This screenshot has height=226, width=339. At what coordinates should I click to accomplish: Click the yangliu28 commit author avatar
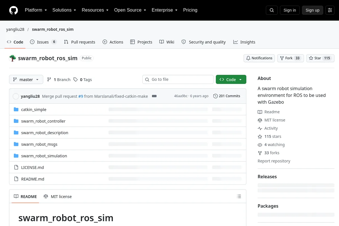(x=16, y=96)
